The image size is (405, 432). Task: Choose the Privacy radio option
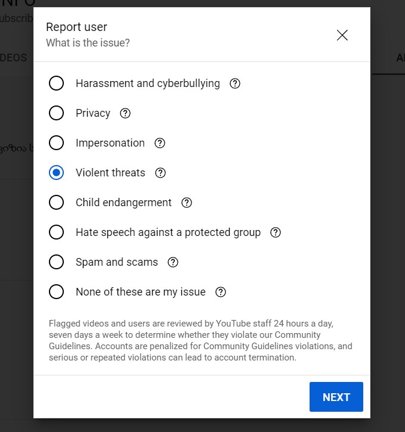click(x=56, y=113)
